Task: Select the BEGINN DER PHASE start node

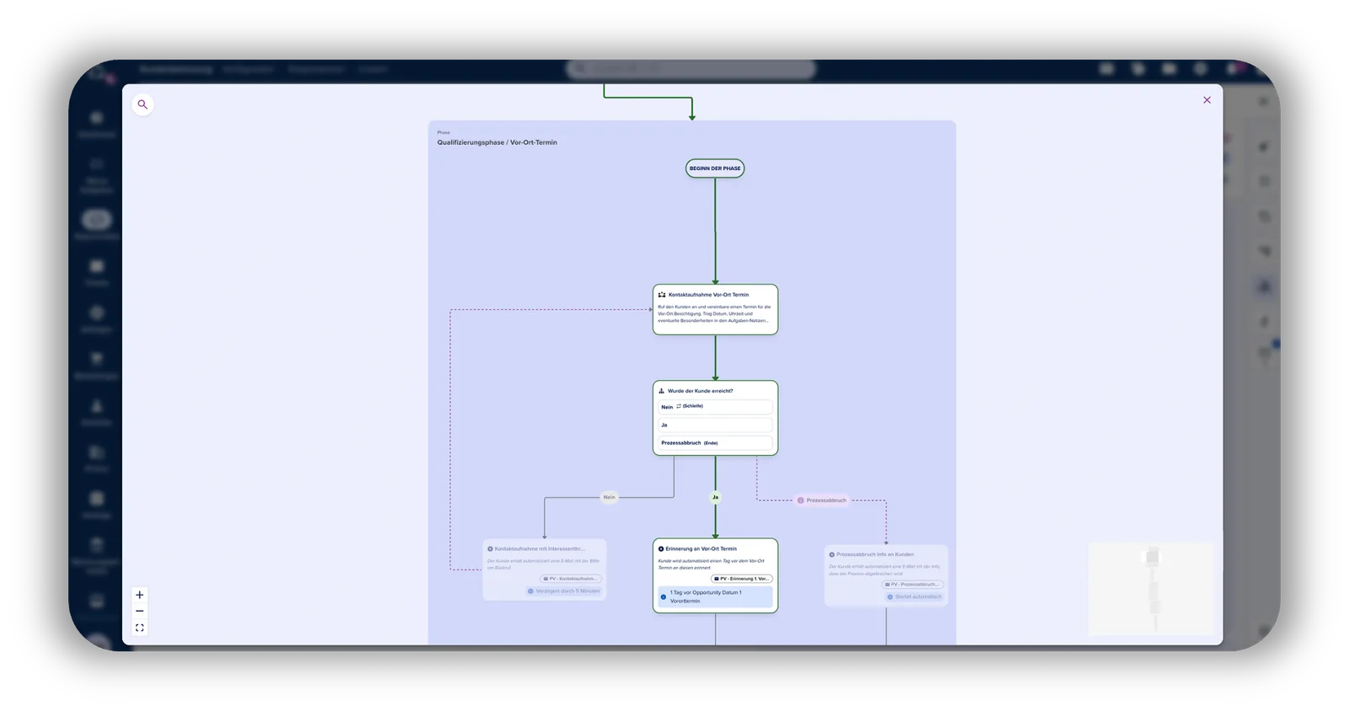Action: coord(715,168)
